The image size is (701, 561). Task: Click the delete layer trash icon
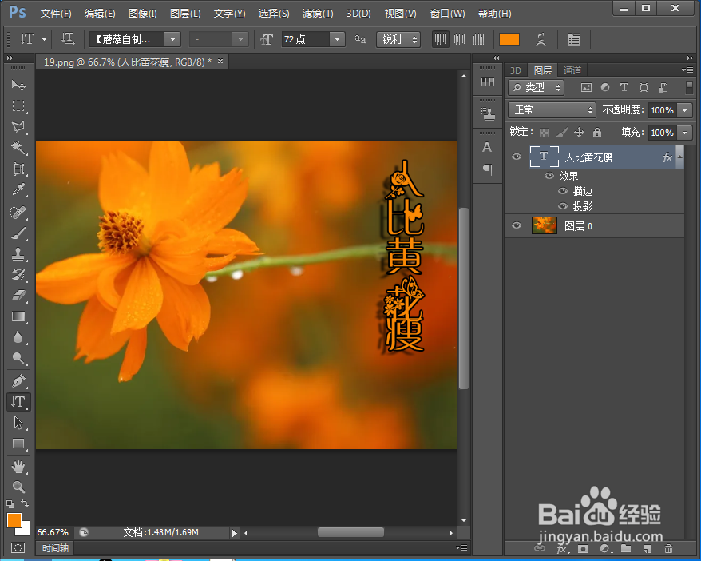(x=669, y=549)
